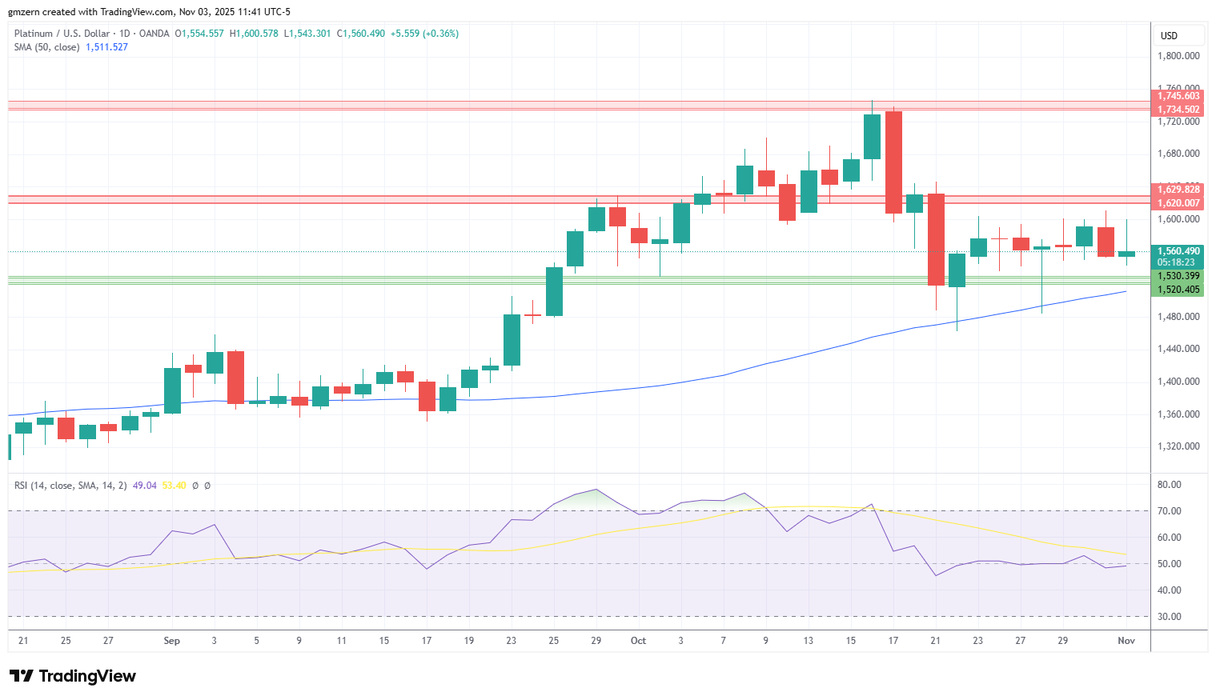
Task: Click the TradingView logo at the bottom
Action: 73,676
